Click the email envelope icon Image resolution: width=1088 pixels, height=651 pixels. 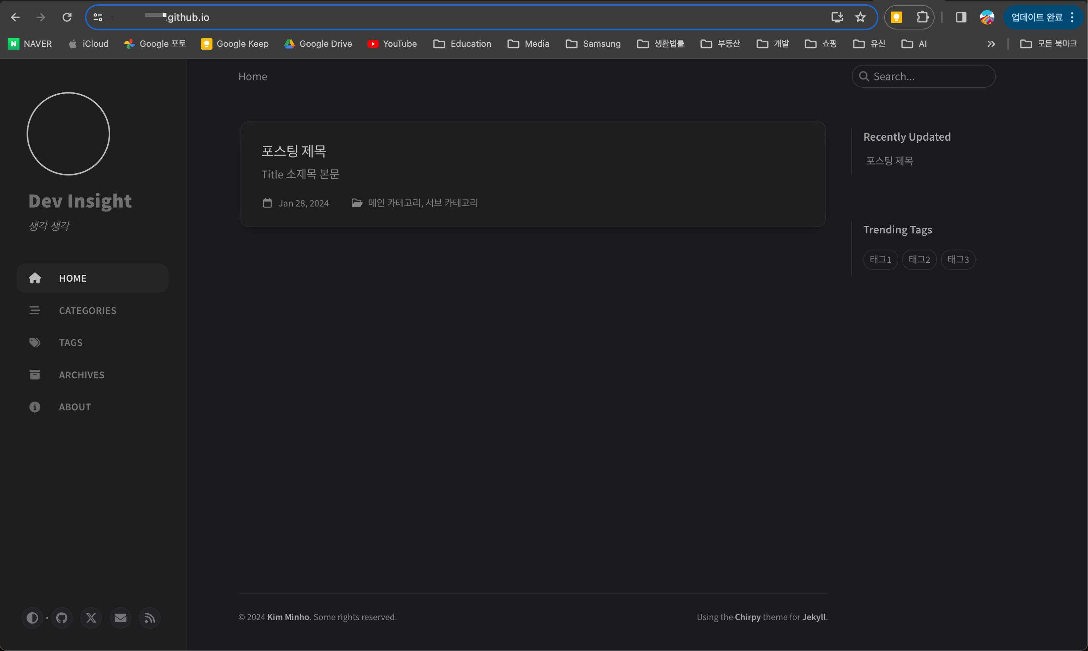120,618
